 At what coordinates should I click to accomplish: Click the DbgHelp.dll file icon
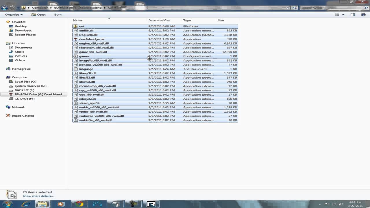[x=76, y=35]
